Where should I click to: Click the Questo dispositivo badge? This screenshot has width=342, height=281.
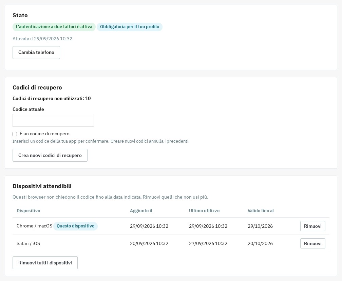point(75,226)
